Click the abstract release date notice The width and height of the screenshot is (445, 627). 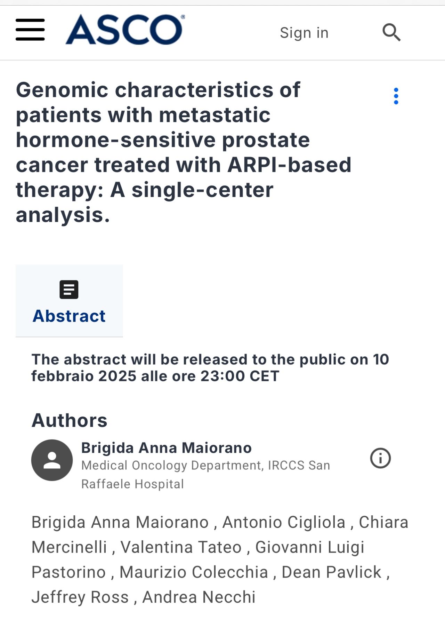click(210, 368)
